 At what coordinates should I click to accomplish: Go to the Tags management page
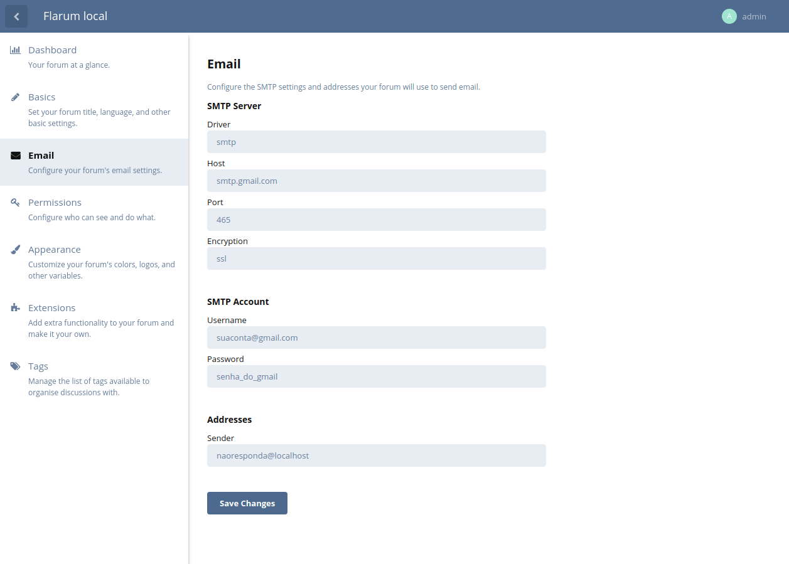pos(94,379)
